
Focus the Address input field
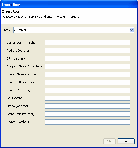click(87, 51)
